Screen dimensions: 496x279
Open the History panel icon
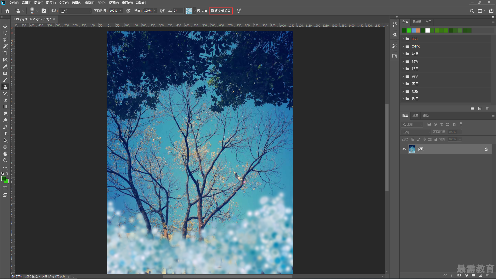(x=394, y=24)
